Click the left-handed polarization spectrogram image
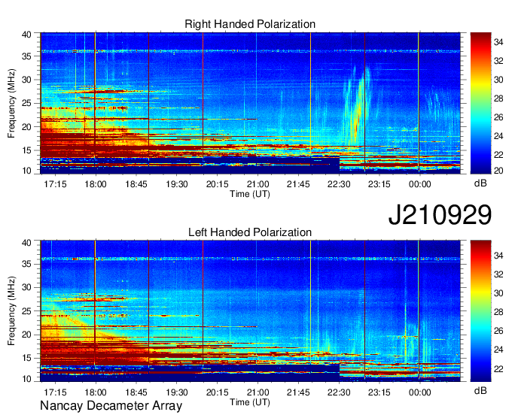The width and height of the screenshot is (512, 415). click(x=251, y=311)
